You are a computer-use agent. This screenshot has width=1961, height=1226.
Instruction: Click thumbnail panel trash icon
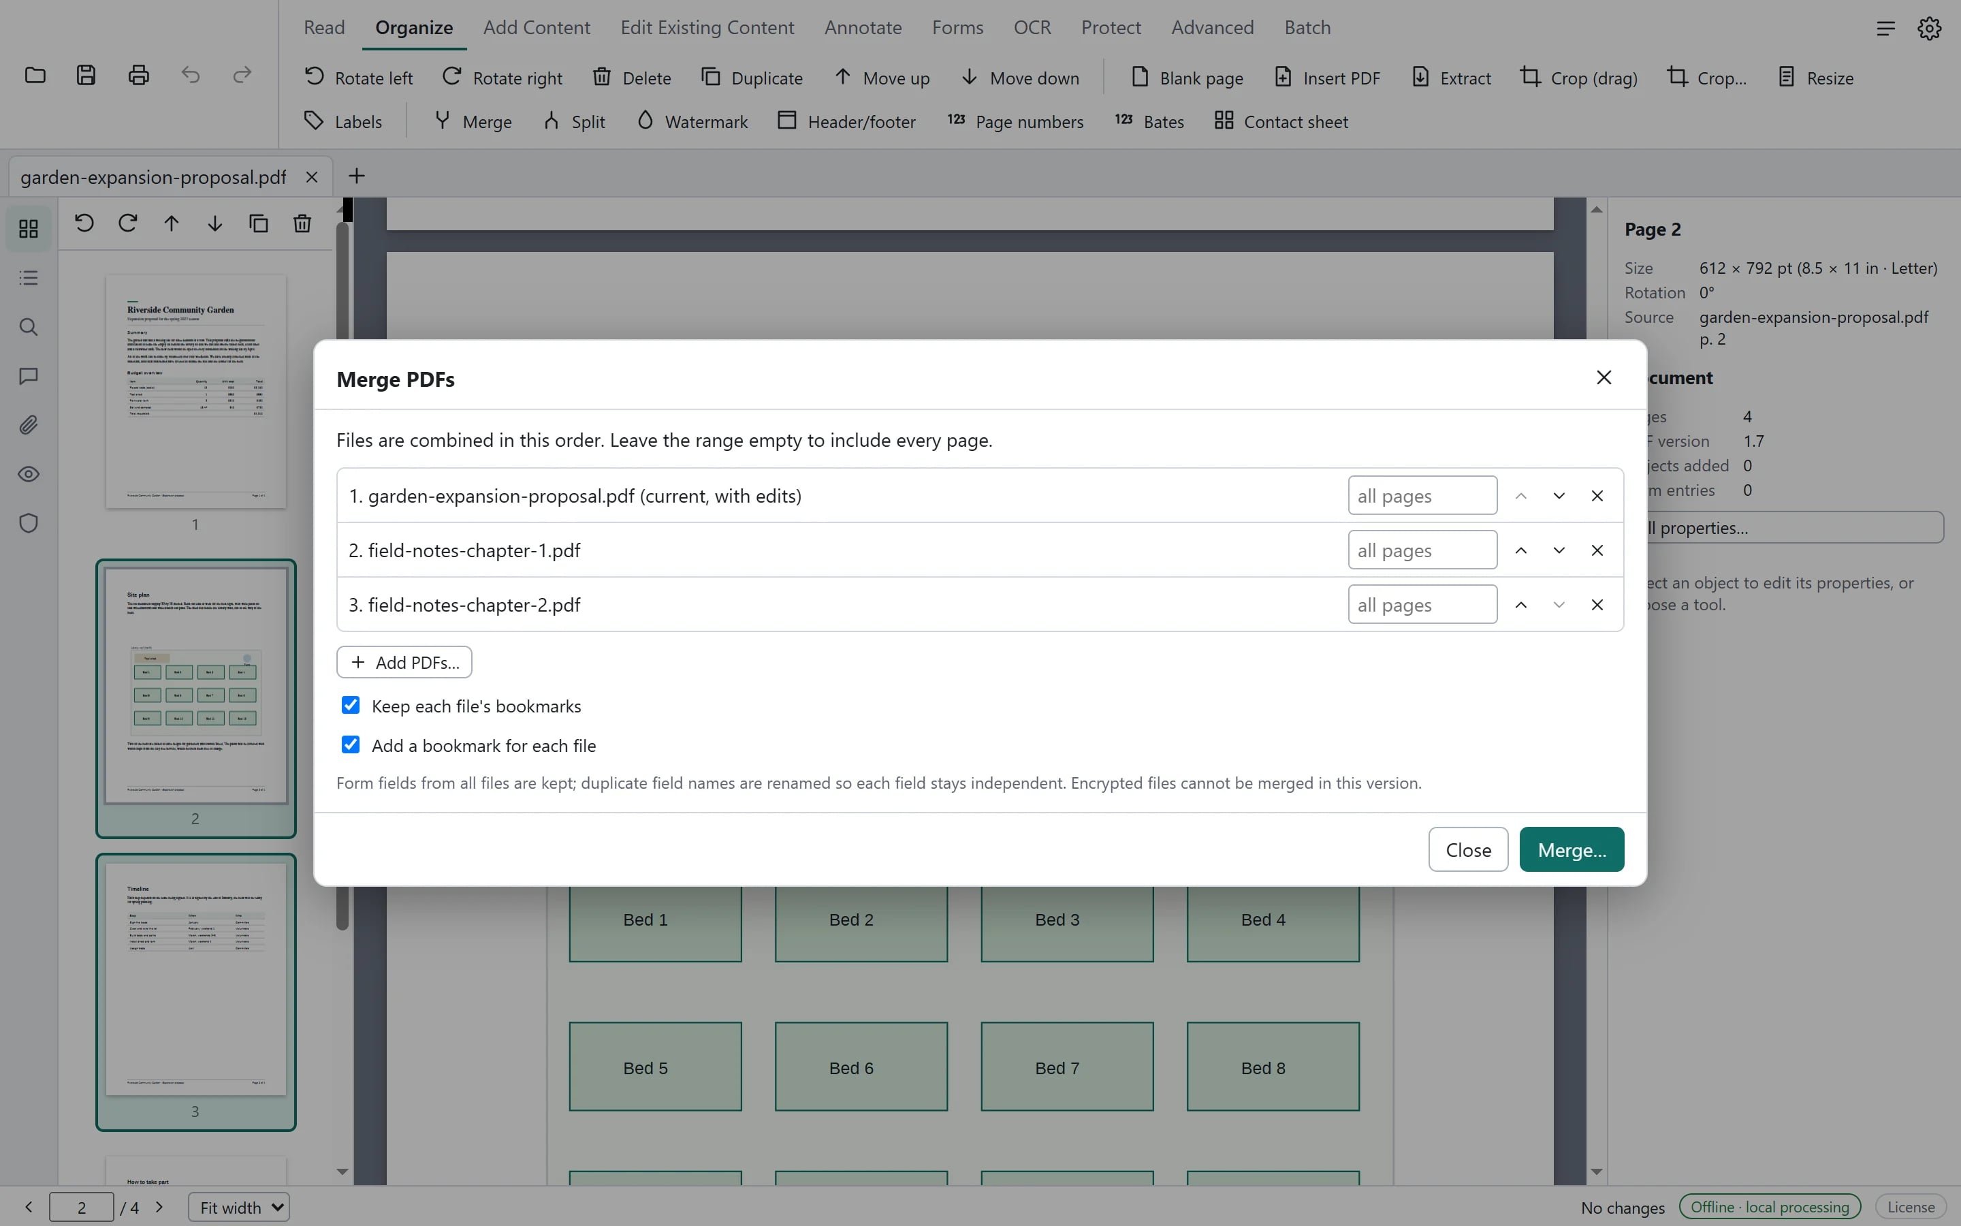pyautogui.click(x=302, y=223)
